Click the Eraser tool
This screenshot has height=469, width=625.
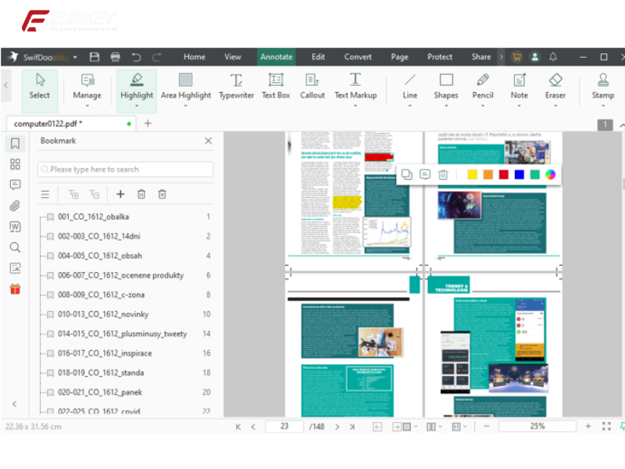pos(555,86)
